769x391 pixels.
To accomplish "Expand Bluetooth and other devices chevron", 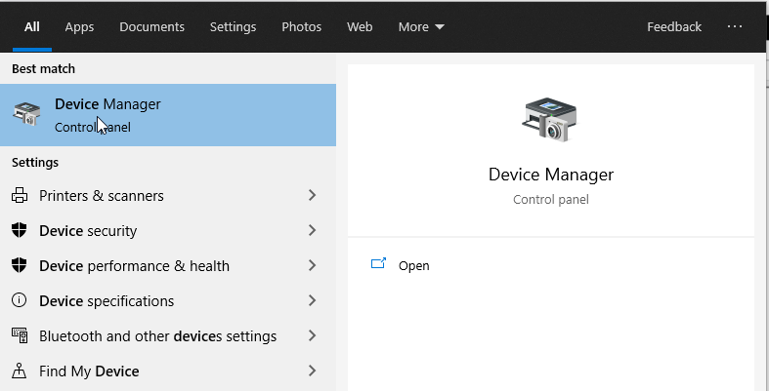I will tap(313, 335).
